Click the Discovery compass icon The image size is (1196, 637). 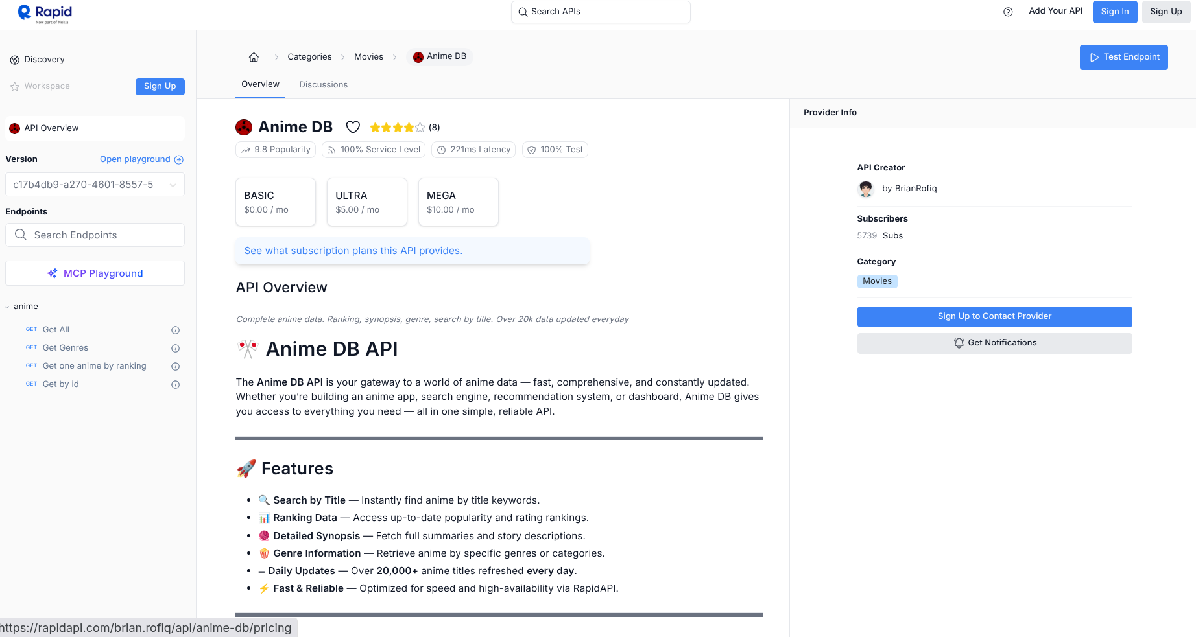[x=15, y=60]
